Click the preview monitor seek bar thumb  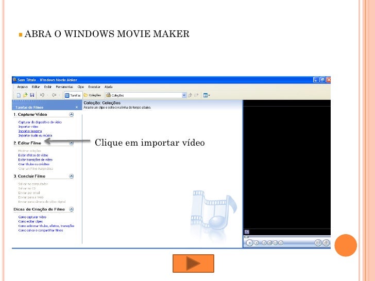[246, 237]
